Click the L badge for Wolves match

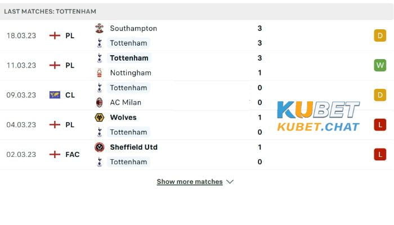coord(380,125)
